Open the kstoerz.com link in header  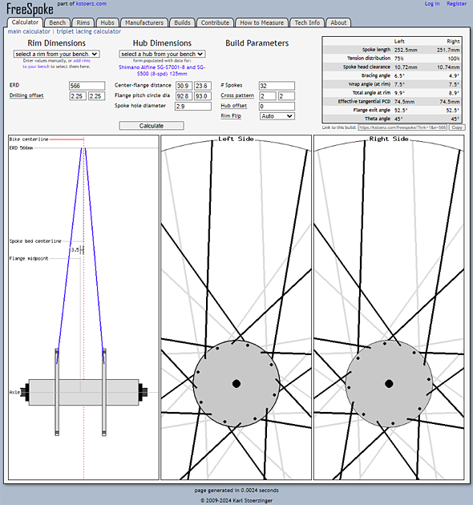tap(91, 3)
